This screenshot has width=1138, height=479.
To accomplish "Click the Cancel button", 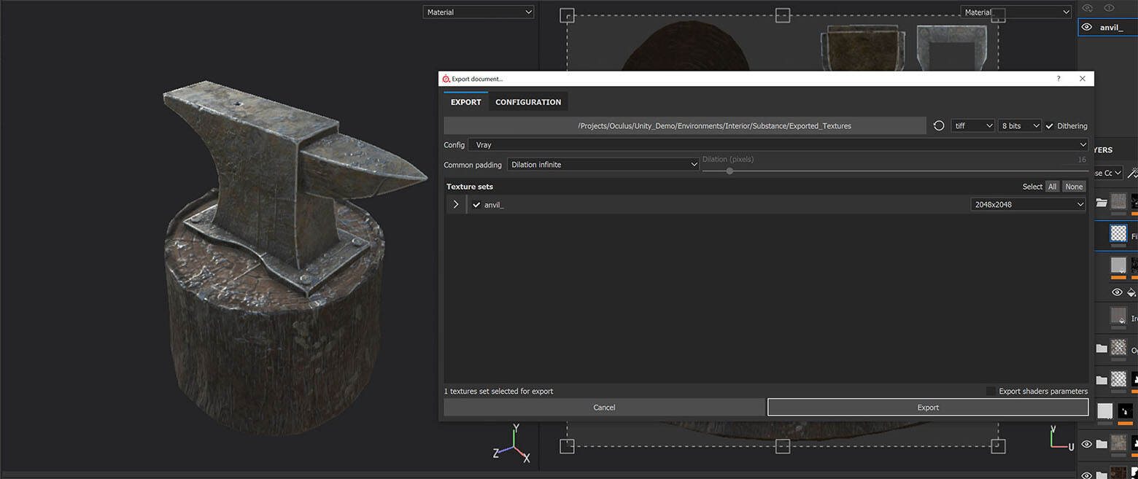I will 604,408.
